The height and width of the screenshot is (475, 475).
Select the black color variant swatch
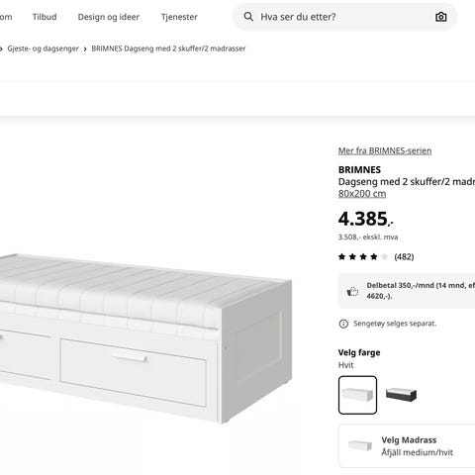(x=401, y=395)
